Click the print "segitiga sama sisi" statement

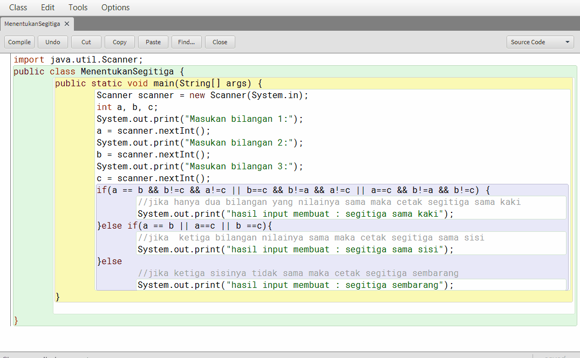(296, 249)
